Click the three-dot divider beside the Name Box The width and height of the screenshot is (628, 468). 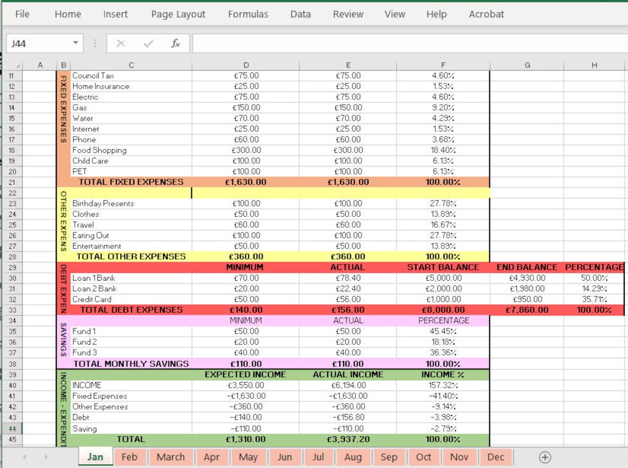(96, 44)
